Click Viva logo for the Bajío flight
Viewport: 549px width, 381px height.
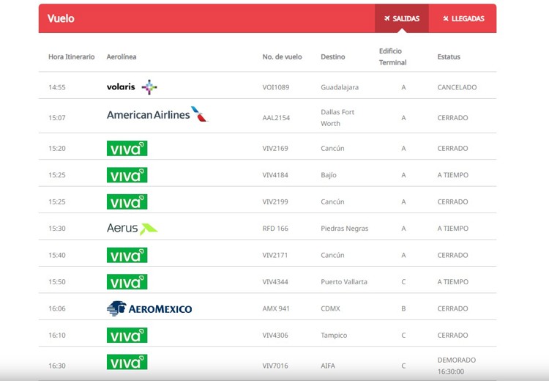pyautogui.click(x=127, y=175)
